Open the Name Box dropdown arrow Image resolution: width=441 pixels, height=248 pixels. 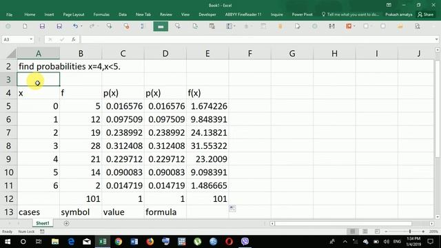(31, 39)
